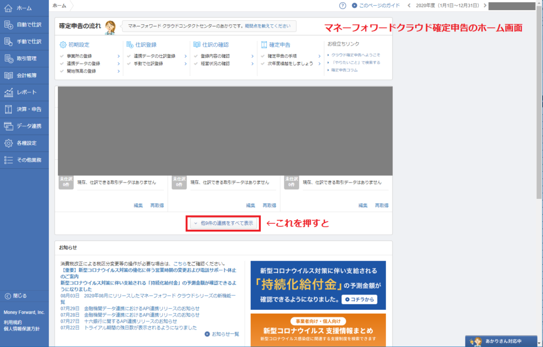543x347 pixels.
Task: Open the 08月03日 新機能一覧 notice
Action: pos(148,299)
